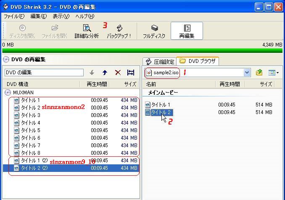This screenshot has width=285, height=200.
Task: Click the green disc size progress bar
Action: pyautogui.click(x=142, y=50)
